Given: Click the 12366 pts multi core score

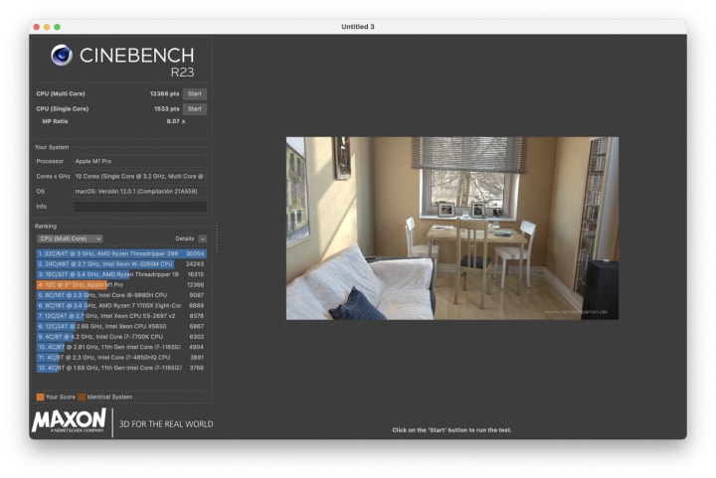Looking at the screenshot, I should [165, 94].
